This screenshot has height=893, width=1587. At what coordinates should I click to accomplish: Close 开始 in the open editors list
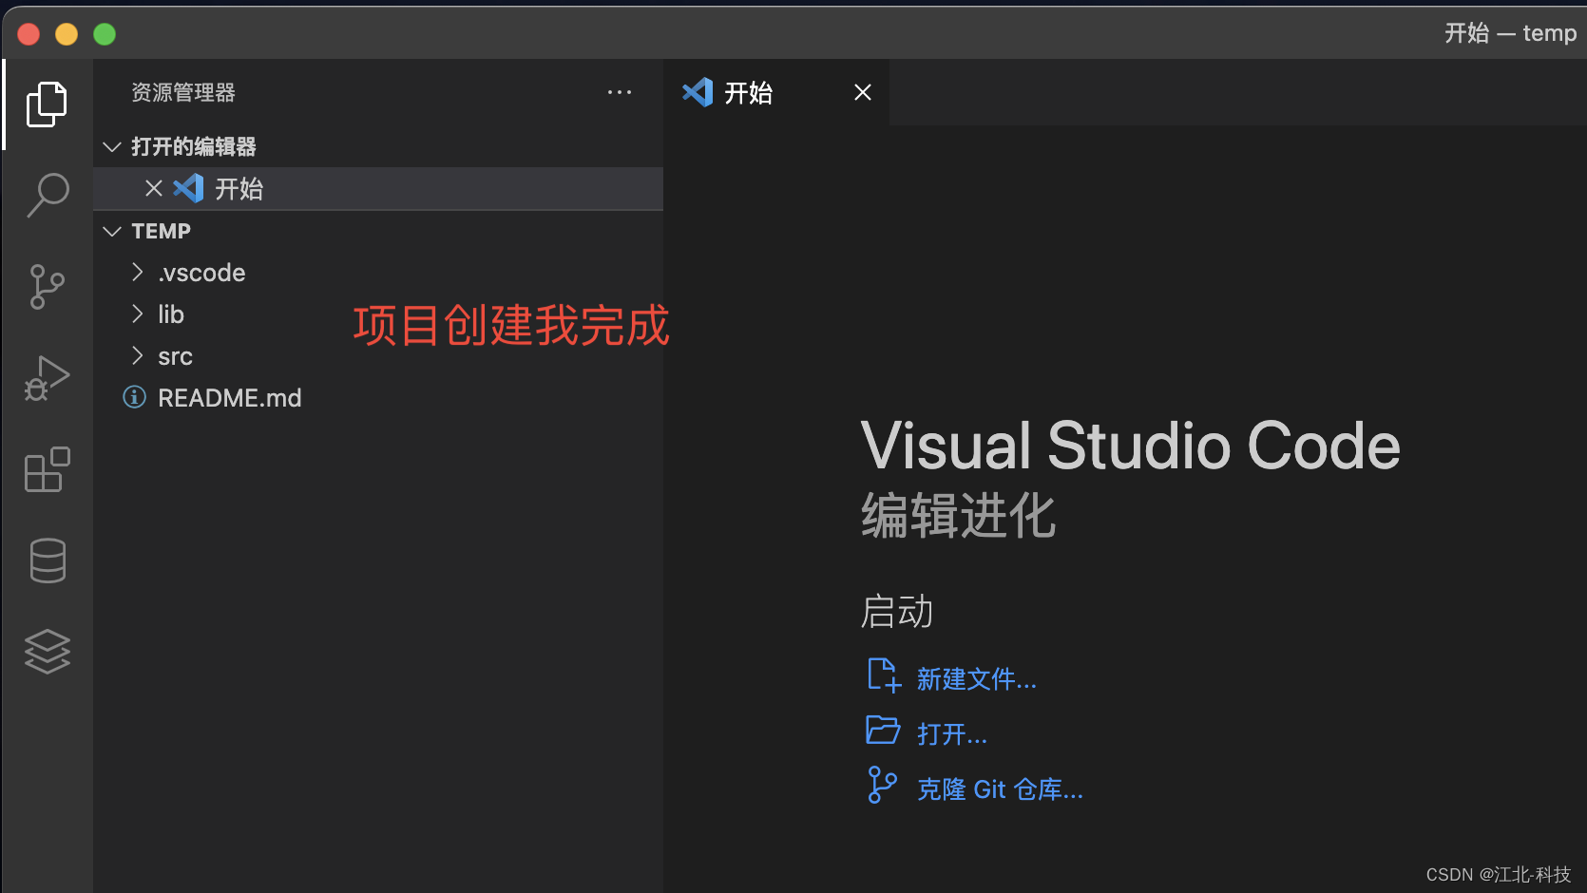point(153,188)
